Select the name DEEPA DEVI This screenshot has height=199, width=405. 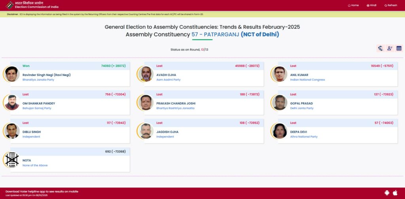pyautogui.click(x=299, y=132)
